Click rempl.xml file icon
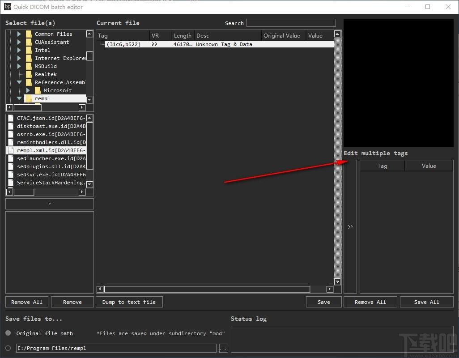This screenshot has width=459, height=358. (11, 150)
